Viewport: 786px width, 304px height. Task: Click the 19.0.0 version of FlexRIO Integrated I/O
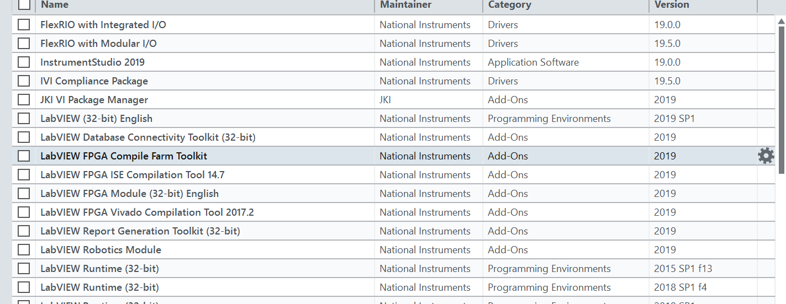click(x=667, y=25)
